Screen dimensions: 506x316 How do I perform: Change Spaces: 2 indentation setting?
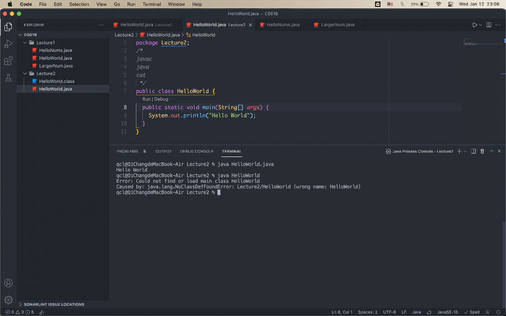tap(368, 312)
